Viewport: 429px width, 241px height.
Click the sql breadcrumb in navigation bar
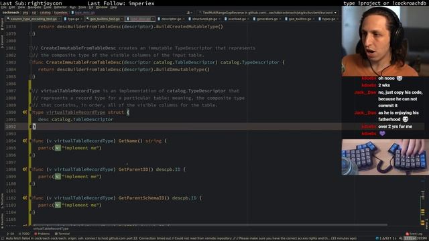pos(34,13)
